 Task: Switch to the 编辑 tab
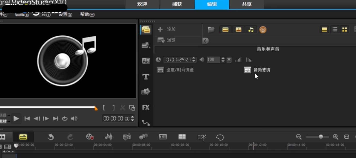click(x=212, y=4)
